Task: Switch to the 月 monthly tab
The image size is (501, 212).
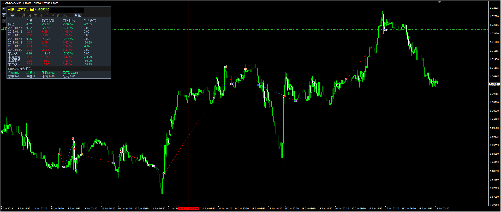Action: pos(30,15)
